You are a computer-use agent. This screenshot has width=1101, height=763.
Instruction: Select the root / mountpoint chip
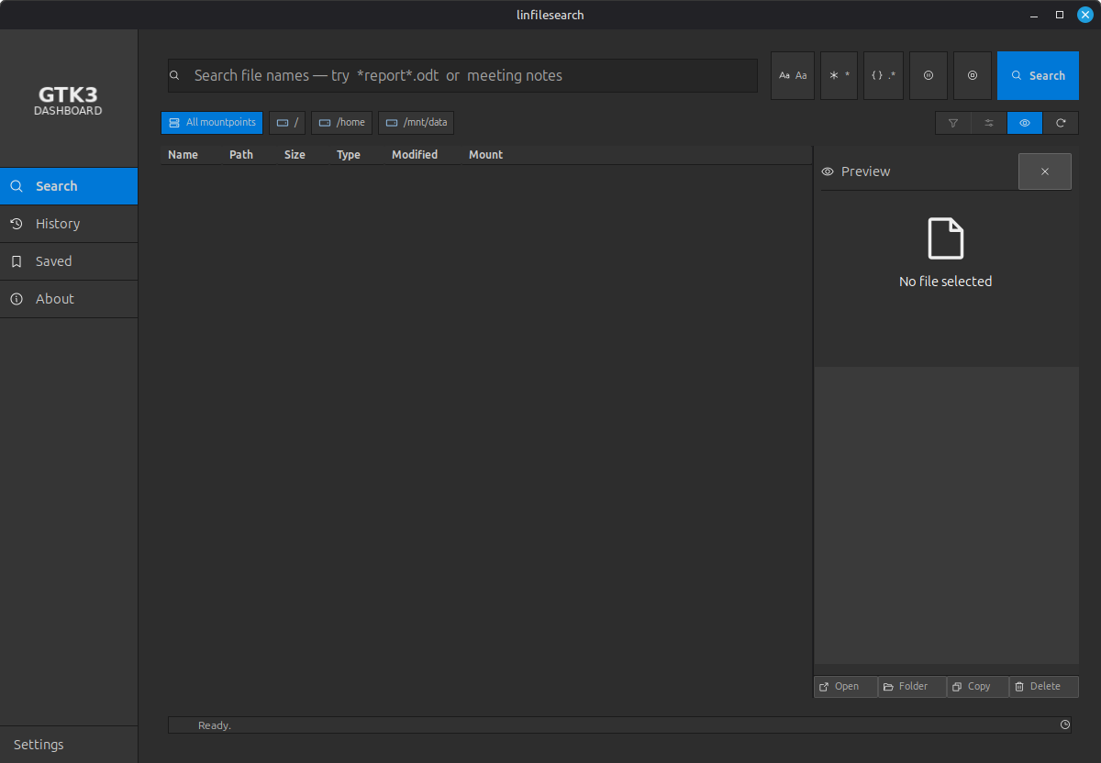coord(287,123)
